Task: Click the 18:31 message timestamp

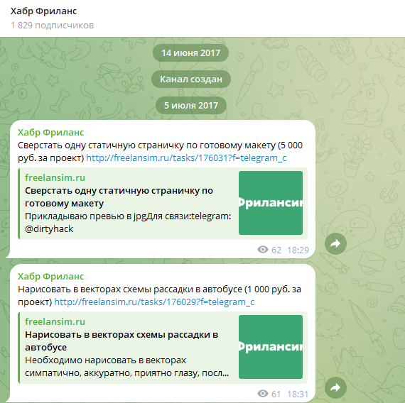Action: tap(298, 394)
